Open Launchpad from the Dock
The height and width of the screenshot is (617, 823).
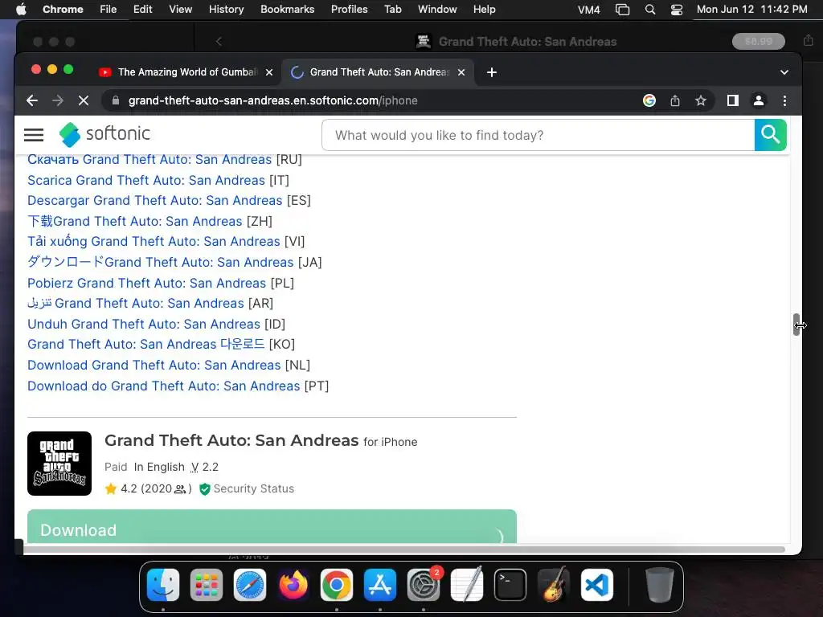[x=207, y=585]
